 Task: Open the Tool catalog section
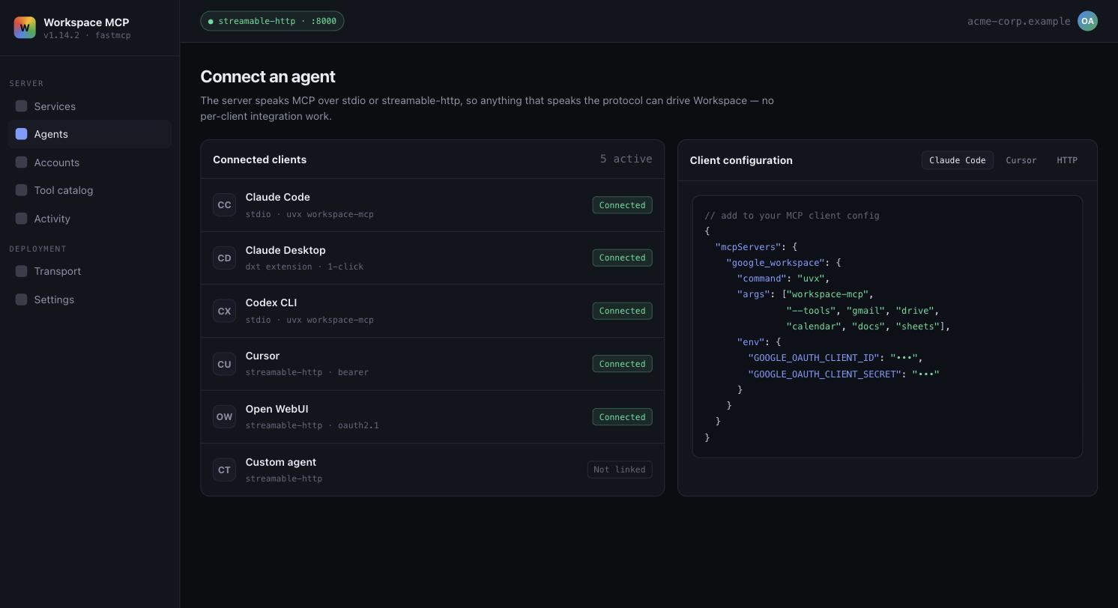pos(90,190)
